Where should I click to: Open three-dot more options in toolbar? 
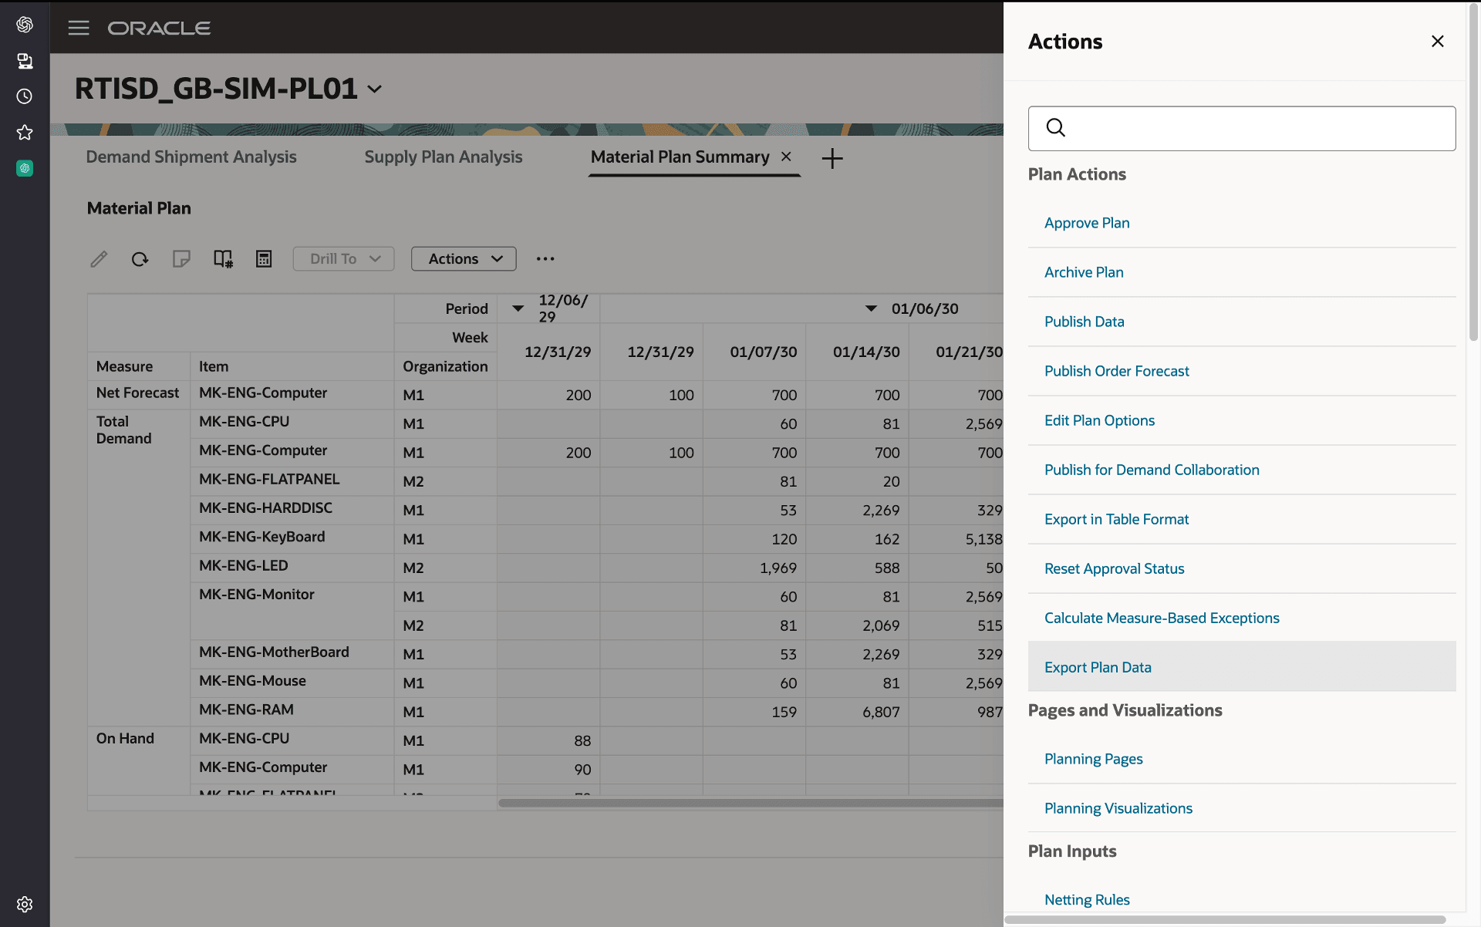pyautogui.click(x=545, y=259)
